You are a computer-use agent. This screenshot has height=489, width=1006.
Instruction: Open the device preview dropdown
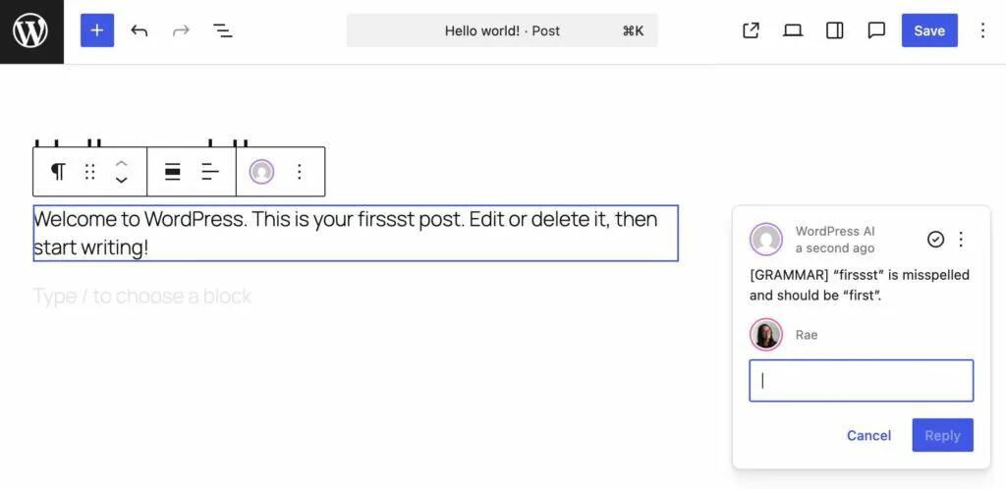click(793, 30)
